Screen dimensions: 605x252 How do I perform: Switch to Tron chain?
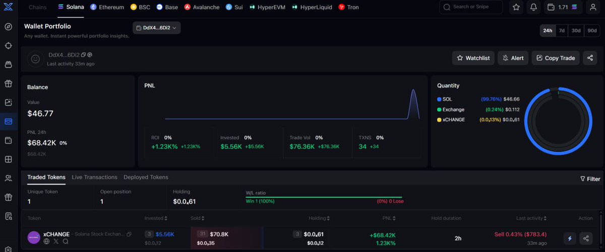(349, 7)
